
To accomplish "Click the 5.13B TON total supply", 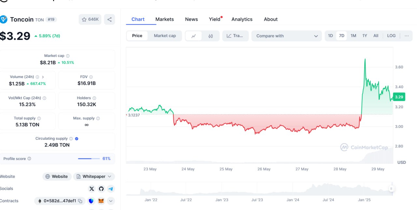I will pyautogui.click(x=27, y=125).
